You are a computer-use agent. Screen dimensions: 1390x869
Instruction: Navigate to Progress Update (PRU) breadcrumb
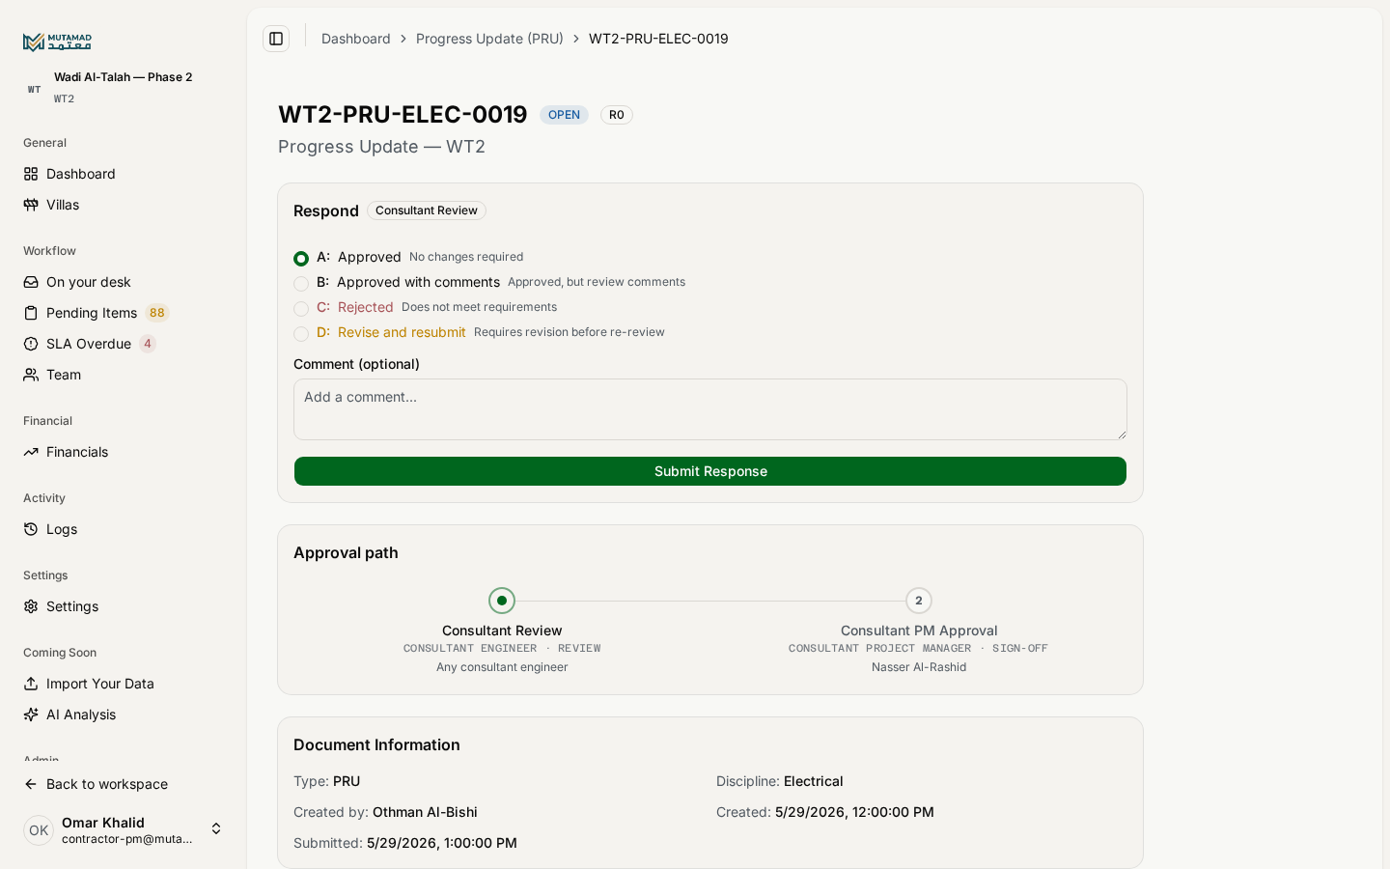(489, 39)
